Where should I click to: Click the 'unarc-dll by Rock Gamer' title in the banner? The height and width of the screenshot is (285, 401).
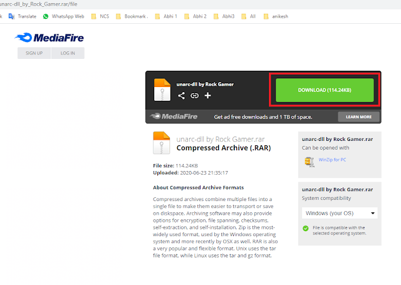point(205,84)
